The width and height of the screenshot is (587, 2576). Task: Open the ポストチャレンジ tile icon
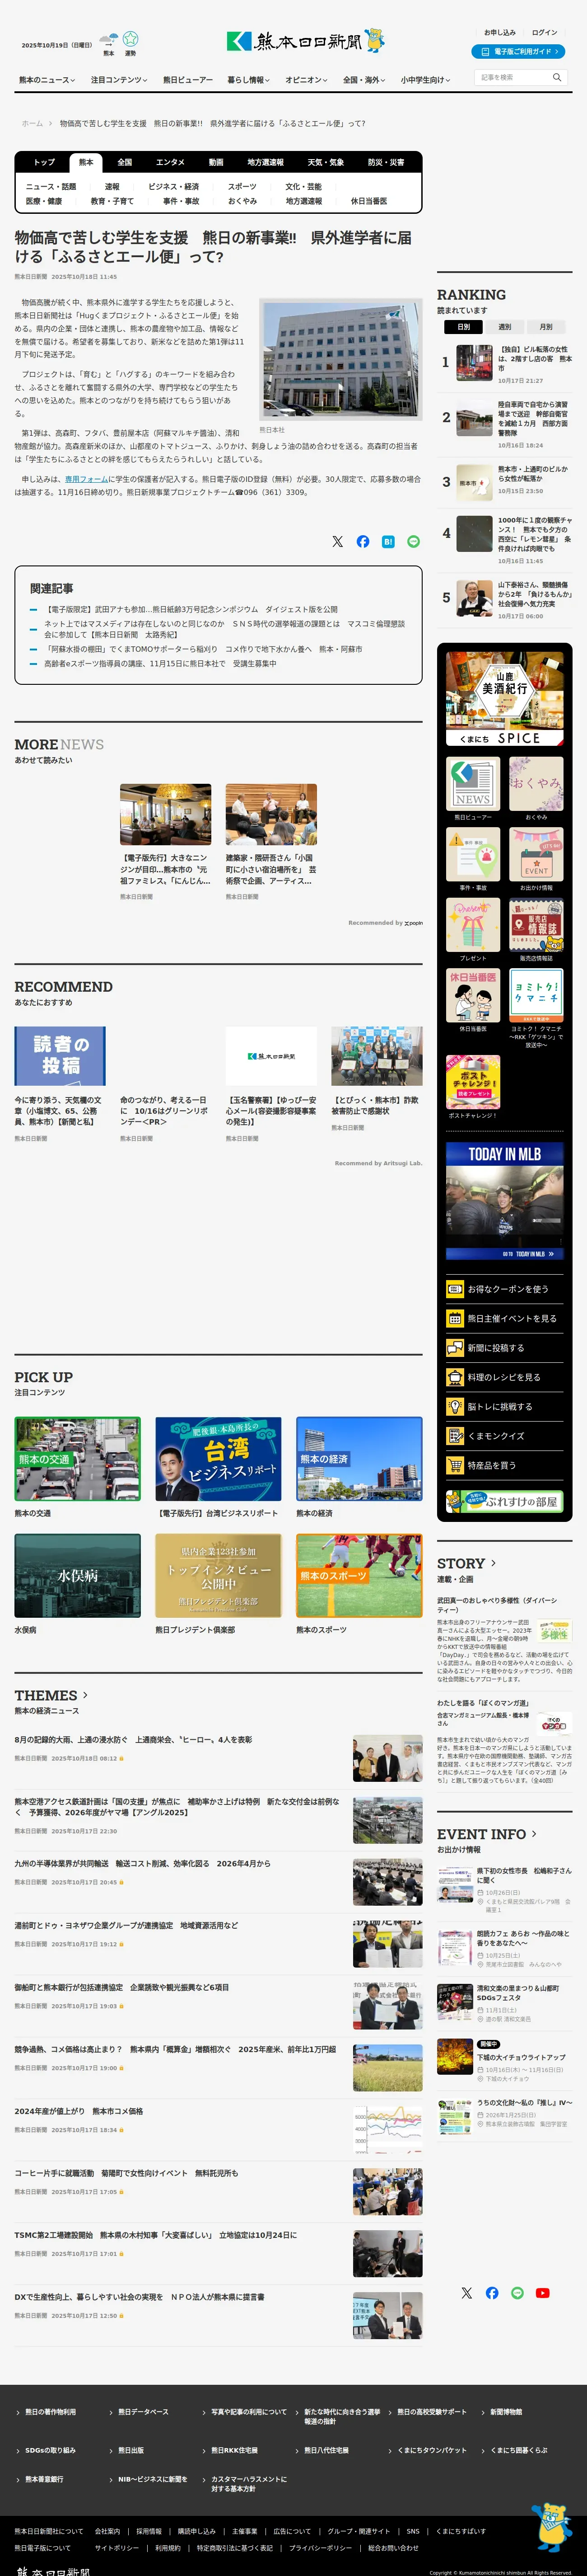tap(473, 1082)
